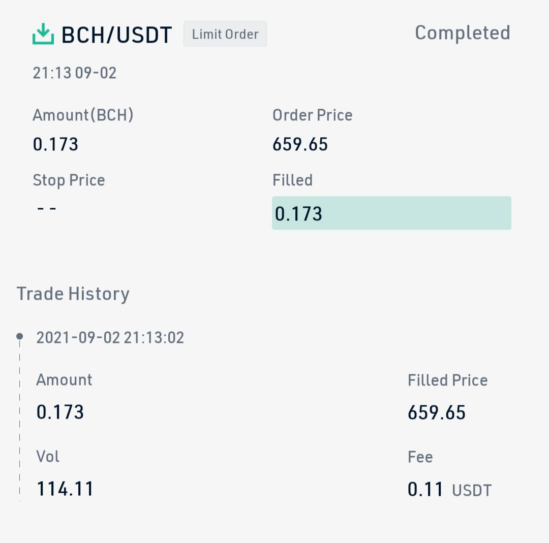This screenshot has width=549, height=543.
Task: Click the green buy download icon
Action: tap(43, 34)
